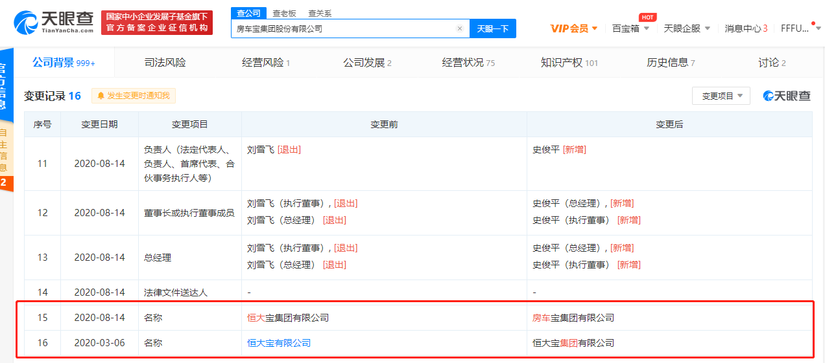Clear the search box with the x icon
Viewport: 825px width, 363px height.
coord(460,28)
